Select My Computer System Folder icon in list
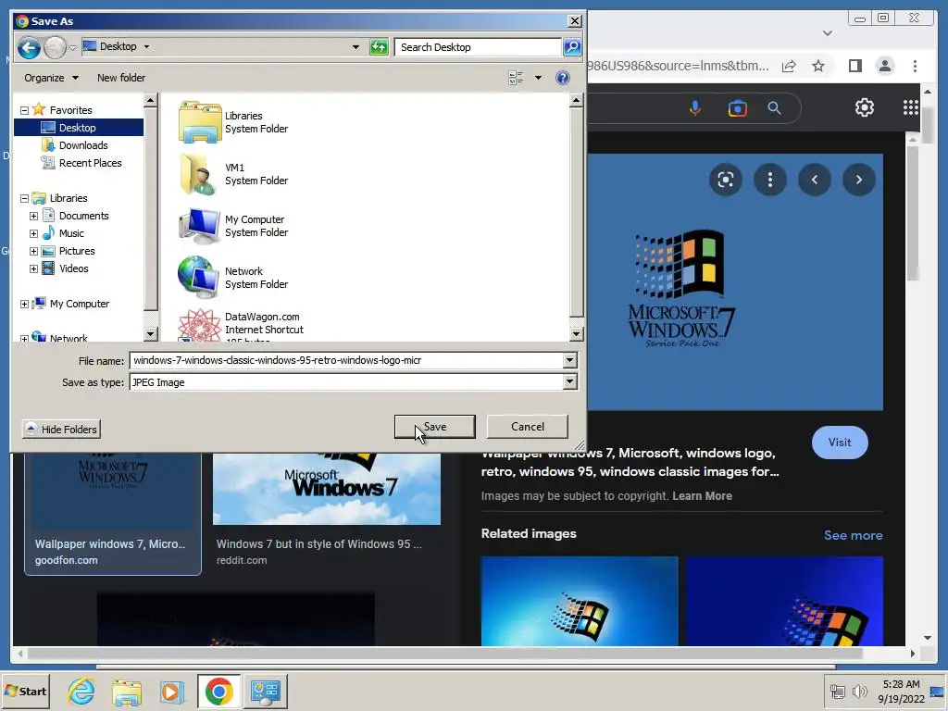Screen dimensions: 948x711 [x=200, y=226]
